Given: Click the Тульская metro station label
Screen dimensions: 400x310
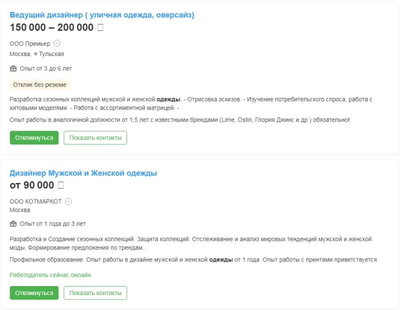Looking at the screenshot, I should [51, 54].
